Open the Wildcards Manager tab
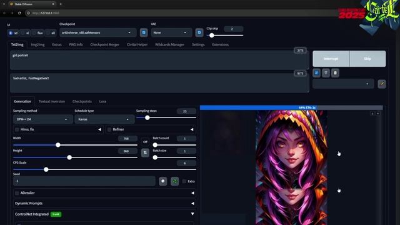This screenshot has height=225, width=400. 169,44
